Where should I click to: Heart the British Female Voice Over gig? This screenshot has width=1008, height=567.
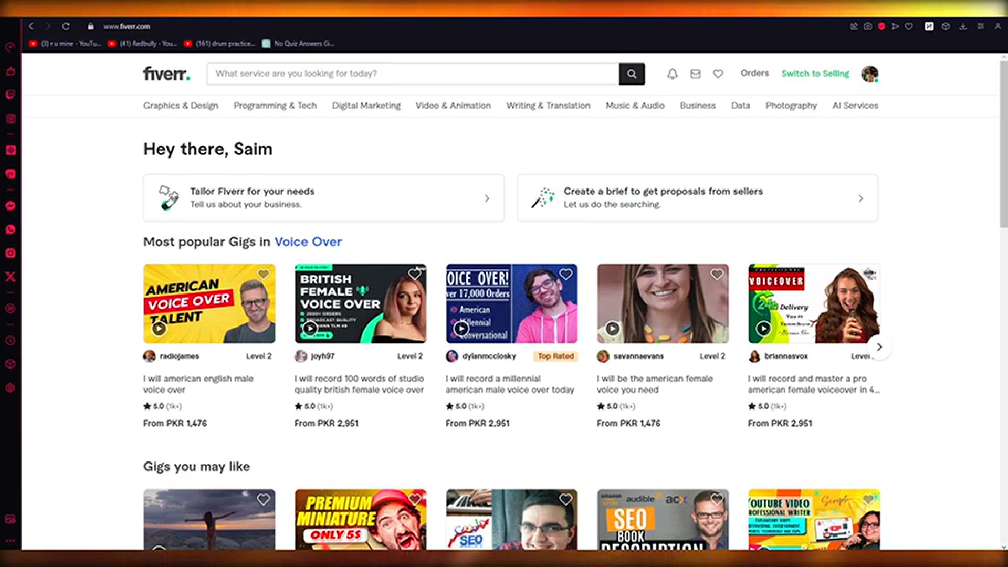coord(414,274)
